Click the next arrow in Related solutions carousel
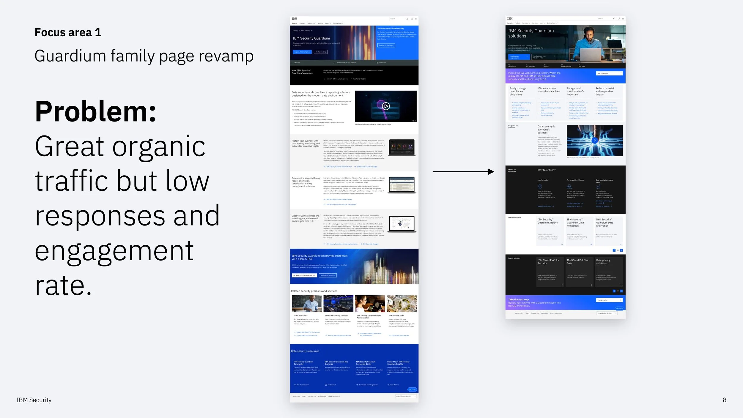Screen dimensions: 743x418 [621, 291]
